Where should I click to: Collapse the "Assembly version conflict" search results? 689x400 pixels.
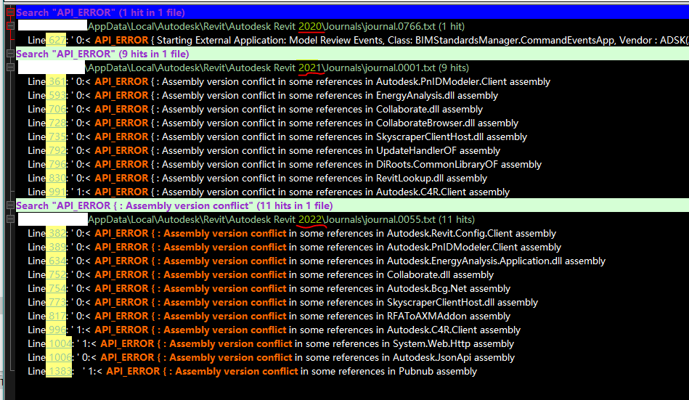coord(11,205)
